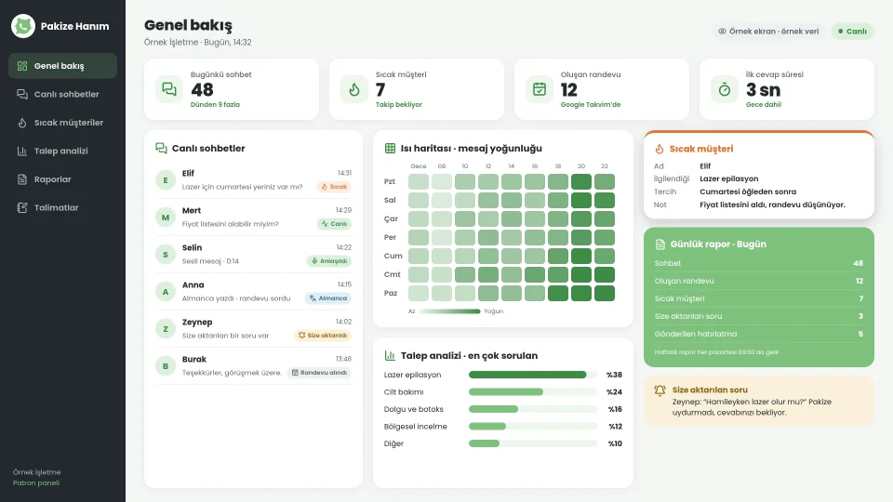Click the chat bubbles icon in sidebar

[22, 95]
